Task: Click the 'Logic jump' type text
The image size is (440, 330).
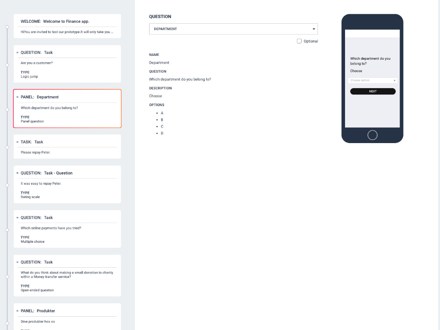Action: 29,76
